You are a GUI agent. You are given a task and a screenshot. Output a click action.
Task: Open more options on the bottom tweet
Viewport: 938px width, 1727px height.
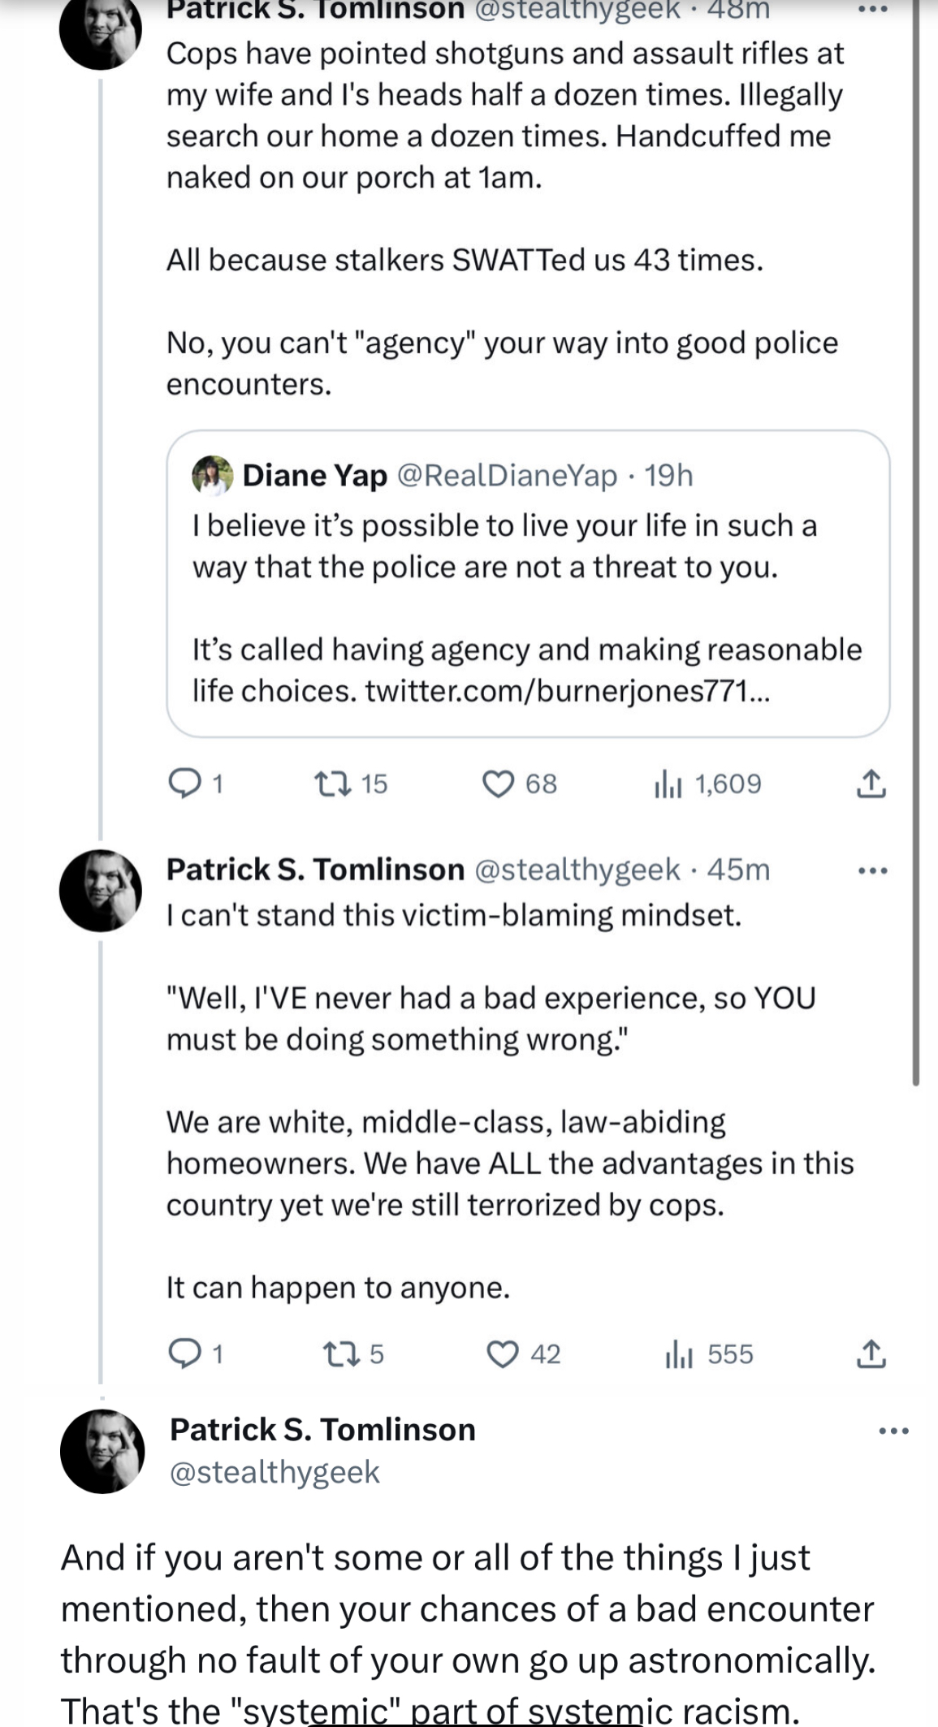coord(894,1431)
